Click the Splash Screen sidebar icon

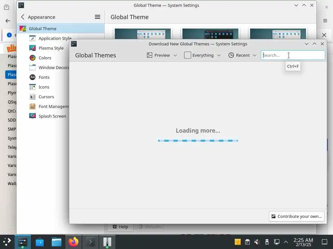pos(33,116)
